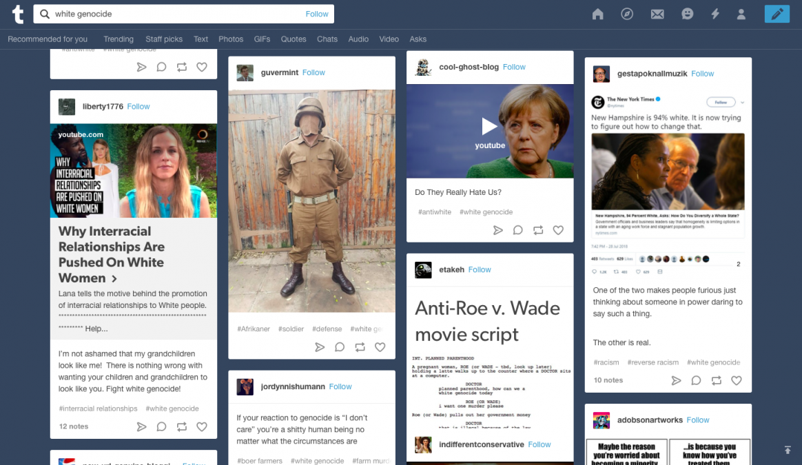Click the Activity lightning bolt icon
Screen dimensions: 802x465
[715, 14]
